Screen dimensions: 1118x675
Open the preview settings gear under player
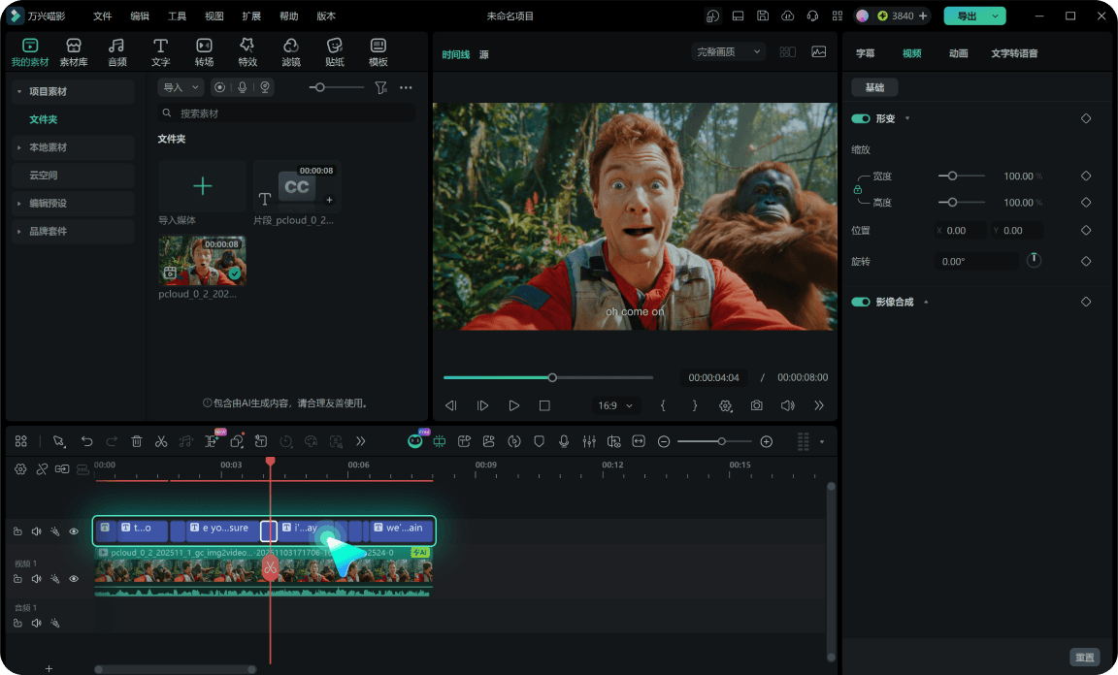click(x=725, y=405)
